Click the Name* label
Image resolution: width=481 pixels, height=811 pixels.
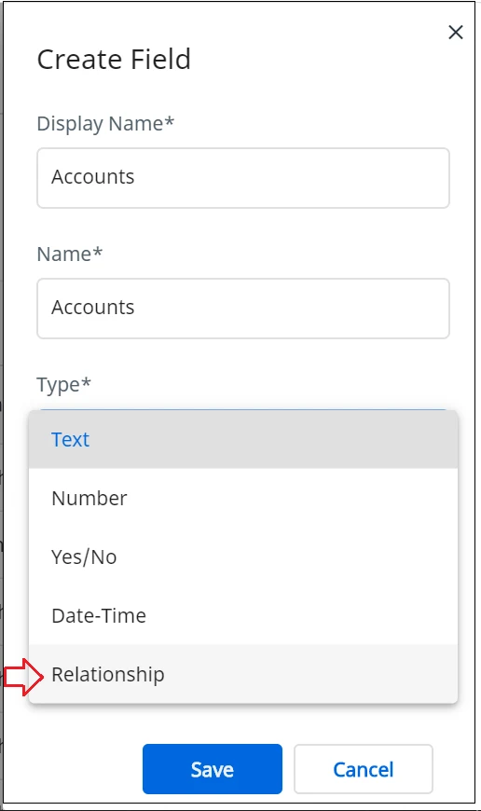click(x=70, y=254)
